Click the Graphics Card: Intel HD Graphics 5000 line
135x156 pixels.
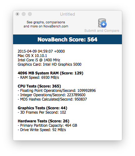pyautogui.click(x=49, y=64)
